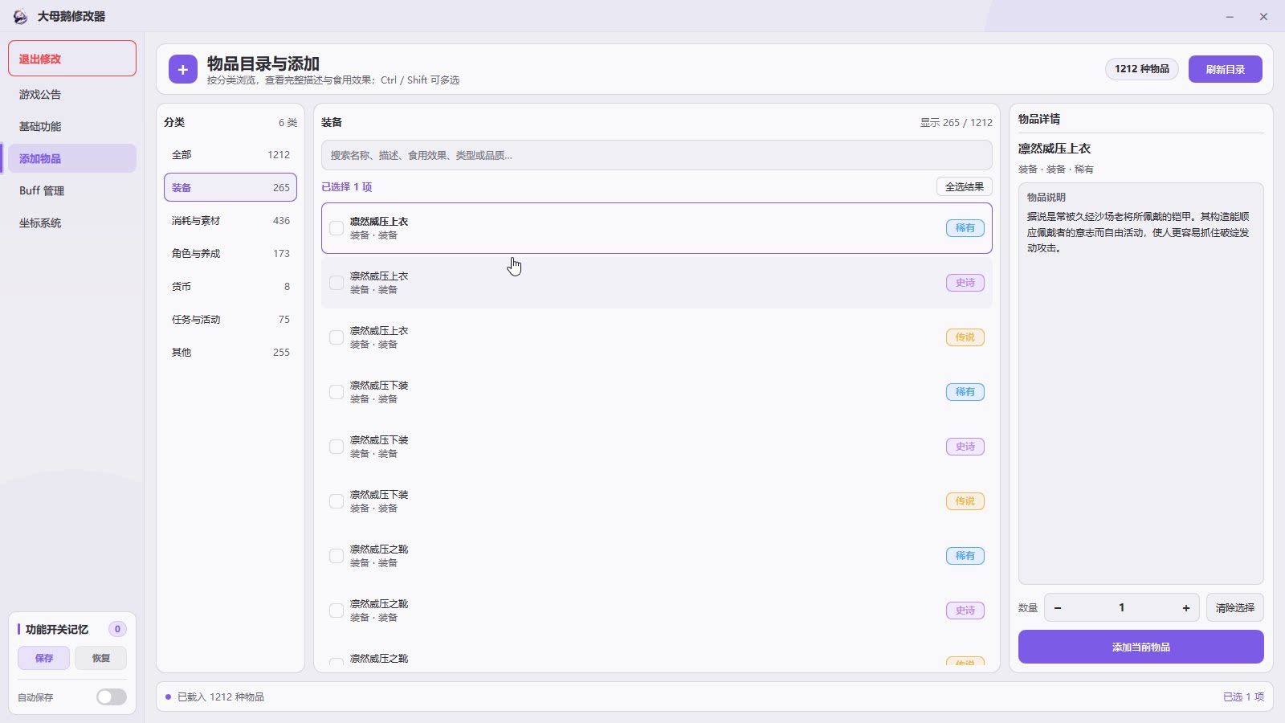The height and width of the screenshot is (723, 1285).
Task: Click the 1212 种物品 badge
Action: pyautogui.click(x=1141, y=69)
